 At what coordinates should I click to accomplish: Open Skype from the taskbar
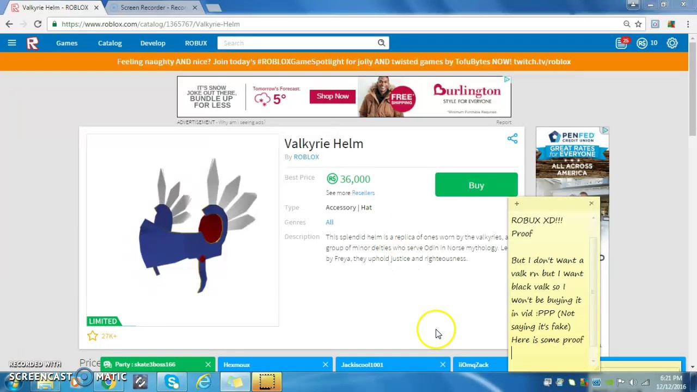(x=172, y=383)
